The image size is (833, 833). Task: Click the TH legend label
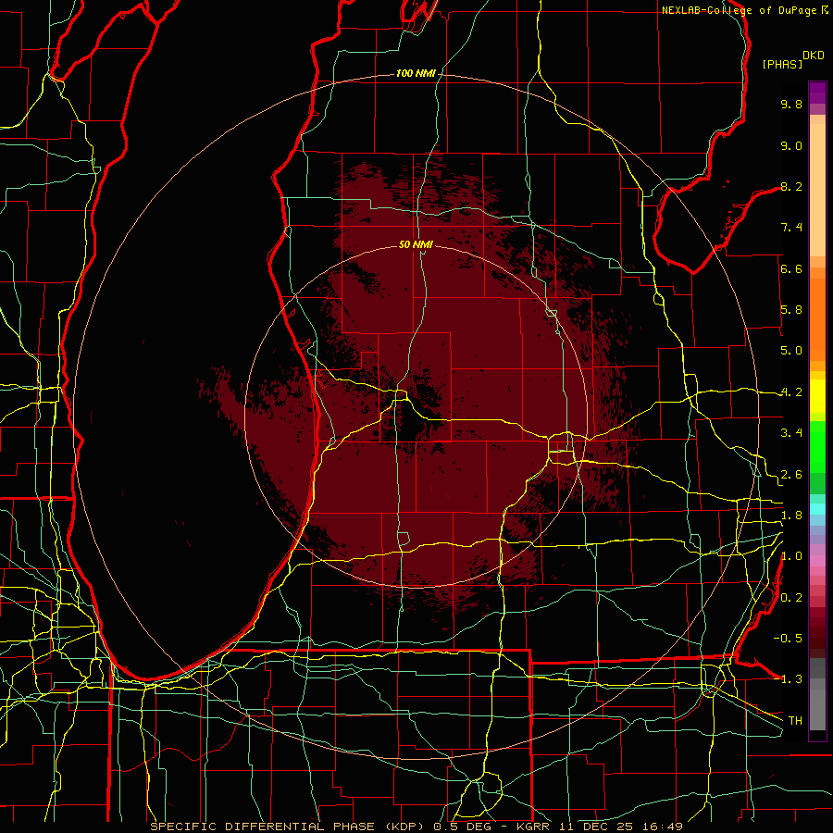(795, 721)
